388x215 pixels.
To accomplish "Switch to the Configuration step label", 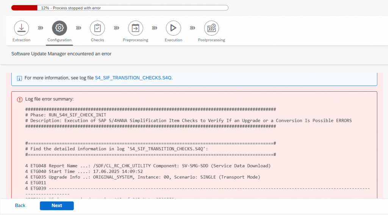I will pyautogui.click(x=59, y=40).
